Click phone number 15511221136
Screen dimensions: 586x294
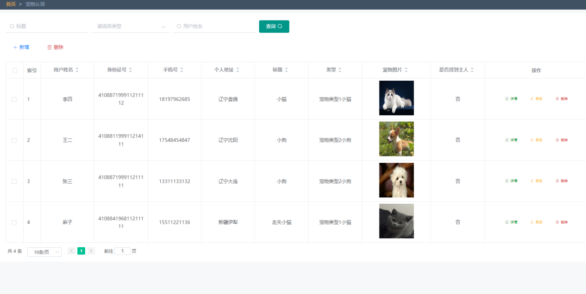[174, 222]
